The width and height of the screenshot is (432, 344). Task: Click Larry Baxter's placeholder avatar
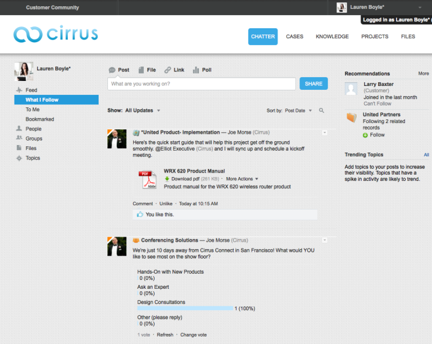pyautogui.click(x=351, y=89)
